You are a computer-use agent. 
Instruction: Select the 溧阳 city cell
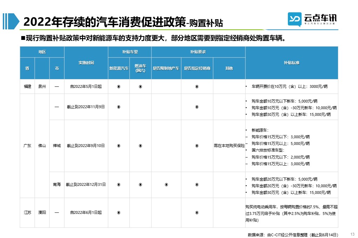[x=42, y=212]
